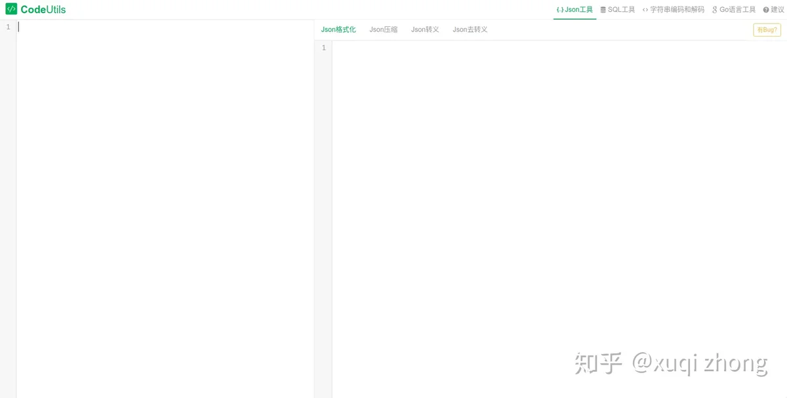Open the 字符串编码和解码 menu
Image resolution: width=787 pixels, height=398 pixels.
tap(674, 10)
